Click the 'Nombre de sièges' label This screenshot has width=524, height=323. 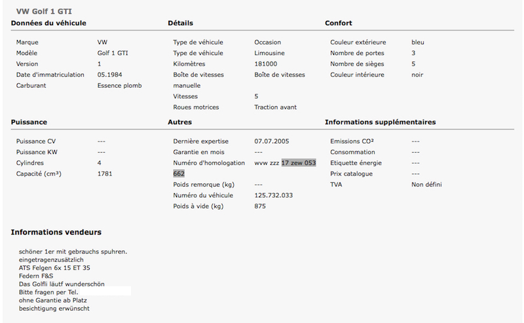357,64
